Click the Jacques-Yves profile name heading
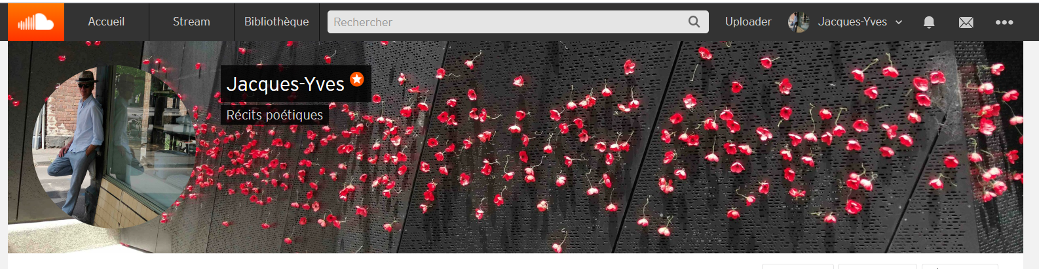Image resolution: width=1039 pixels, height=269 pixels. [285, 84]
